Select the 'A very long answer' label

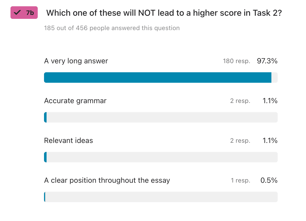76,61
